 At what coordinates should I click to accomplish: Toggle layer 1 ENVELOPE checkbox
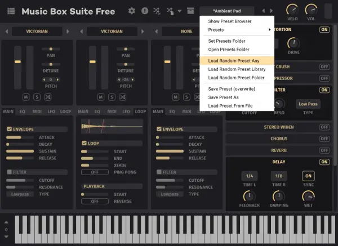(x=9, y=129)
